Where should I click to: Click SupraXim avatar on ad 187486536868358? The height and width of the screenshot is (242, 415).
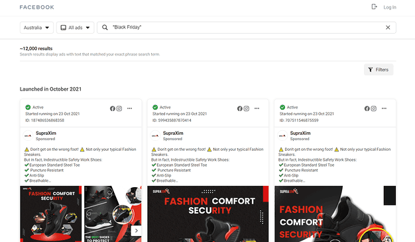click(28, 136)
